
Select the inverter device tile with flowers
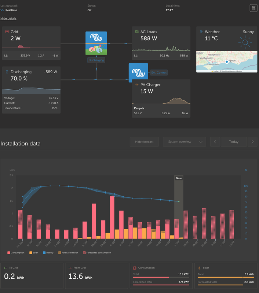tap(96, 43)
